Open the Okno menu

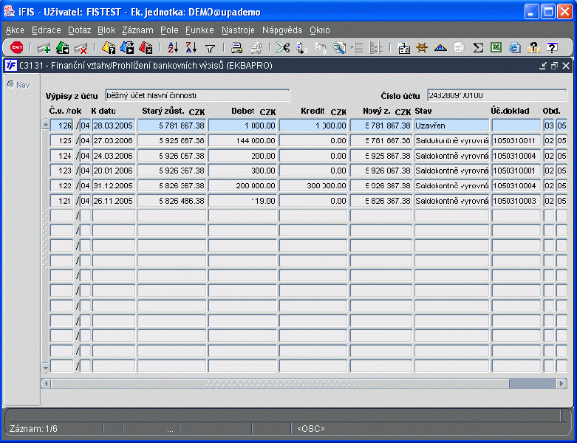[x=319, y=30]
